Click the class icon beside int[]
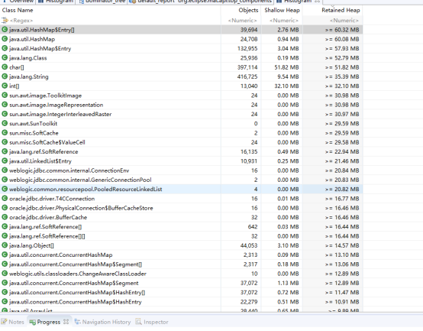This screenshot has width=423, height=331. pyautogui.click(x=5, y=86)
